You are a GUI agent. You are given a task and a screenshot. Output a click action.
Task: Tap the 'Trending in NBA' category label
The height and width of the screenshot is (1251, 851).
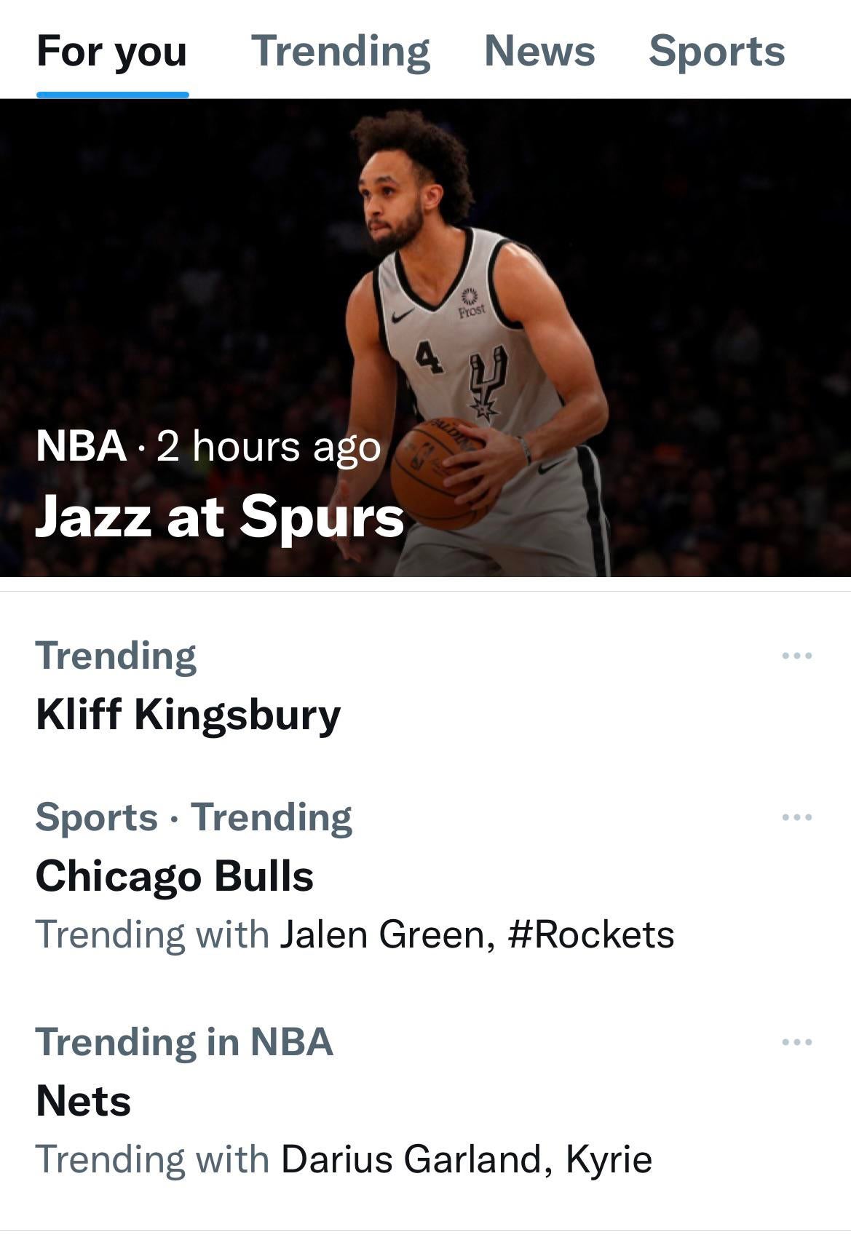pos(184,1042)
